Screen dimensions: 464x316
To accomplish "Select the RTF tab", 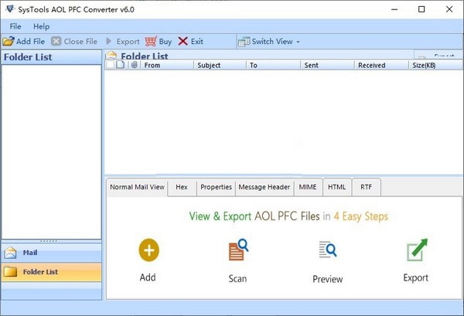I will 366,187.
